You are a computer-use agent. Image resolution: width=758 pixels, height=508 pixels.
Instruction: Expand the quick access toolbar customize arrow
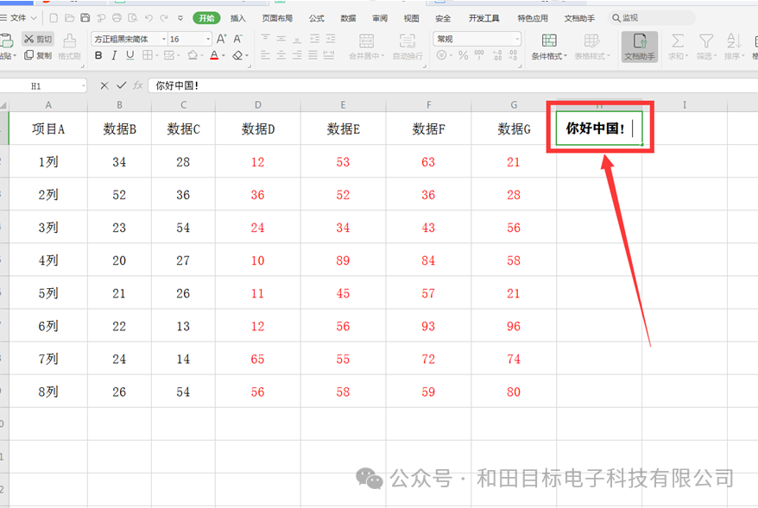[180, 18]
